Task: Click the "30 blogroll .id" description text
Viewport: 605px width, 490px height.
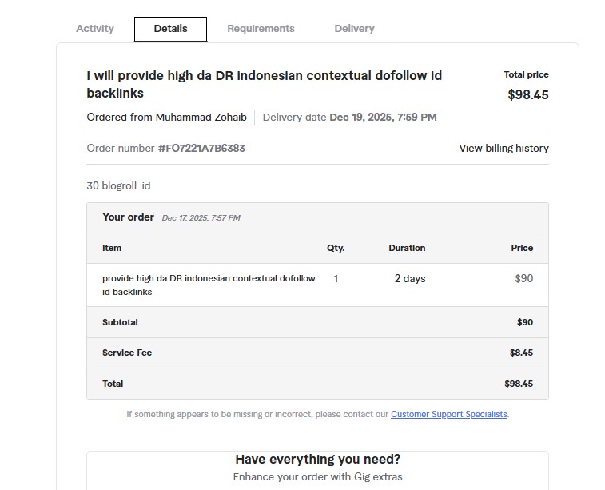Action: tap(118, 185)
